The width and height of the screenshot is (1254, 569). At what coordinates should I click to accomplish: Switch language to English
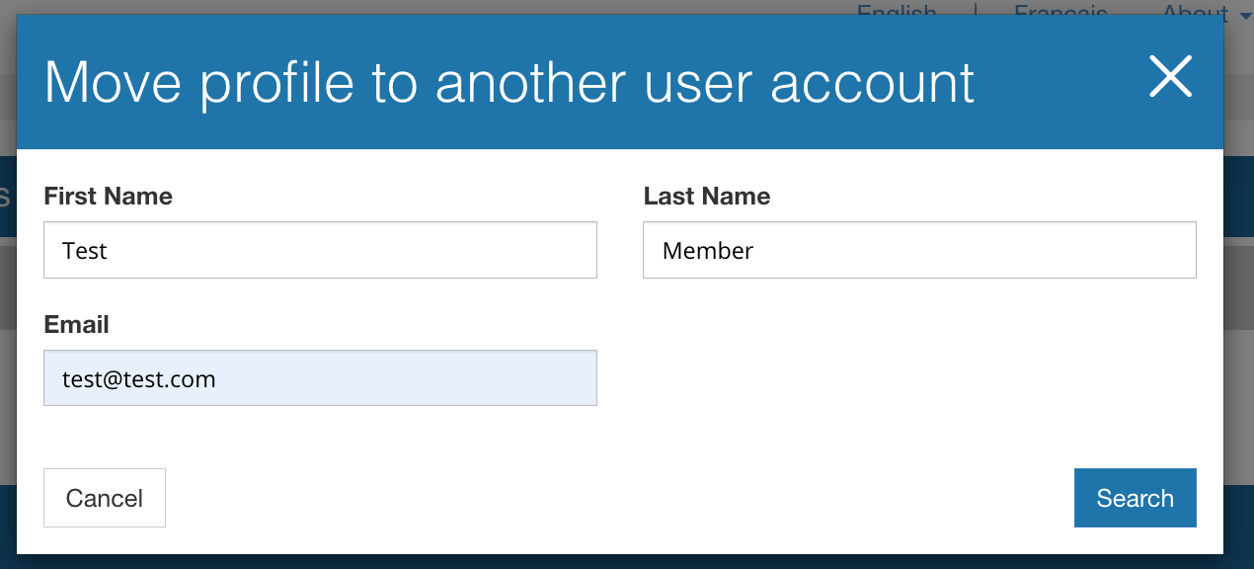pyautogui.click(x=896, y=12)
